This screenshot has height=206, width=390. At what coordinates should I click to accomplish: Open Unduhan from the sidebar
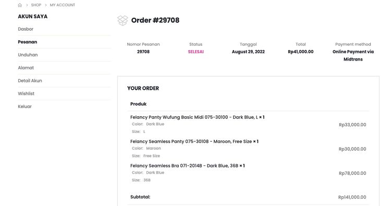(28, 55)
